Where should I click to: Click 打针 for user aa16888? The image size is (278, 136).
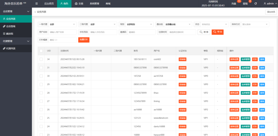click(255, 110)
